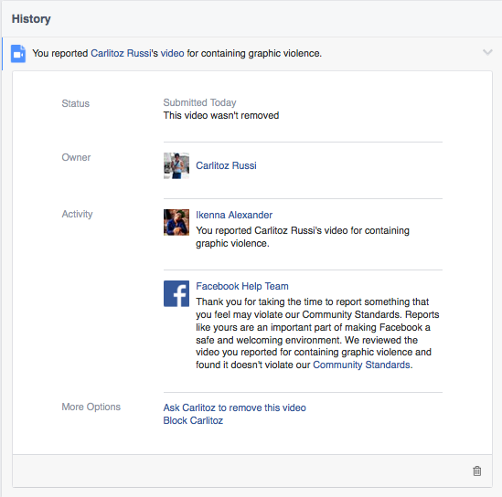Click the 'video' link in report header
This screenshot has height=497, width=502.
(172, 53)
